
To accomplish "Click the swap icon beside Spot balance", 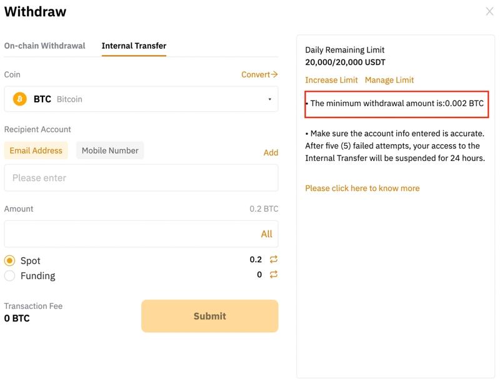I will 273,260.
